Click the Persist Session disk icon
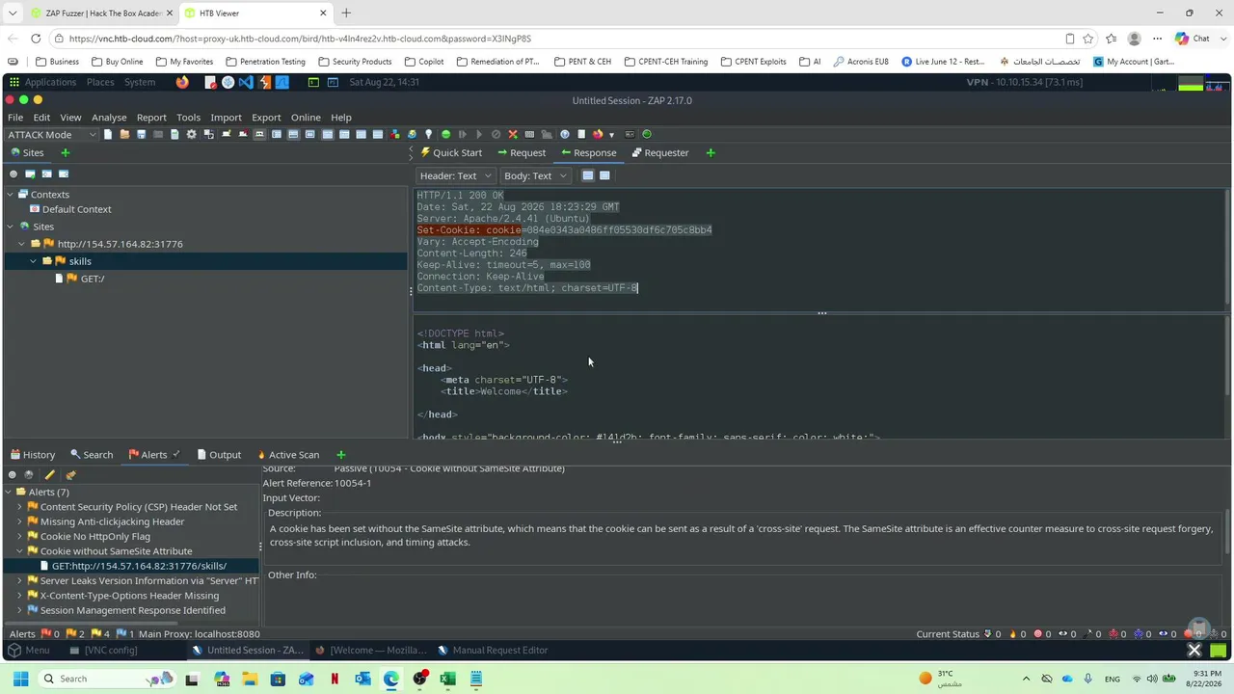1234x694 pixels. click(x=141, y=135)
